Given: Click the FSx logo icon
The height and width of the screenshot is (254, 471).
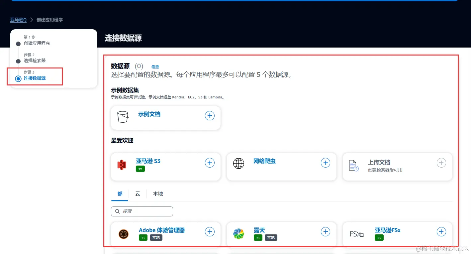Looking at the screenshot, I should point(357,234).
